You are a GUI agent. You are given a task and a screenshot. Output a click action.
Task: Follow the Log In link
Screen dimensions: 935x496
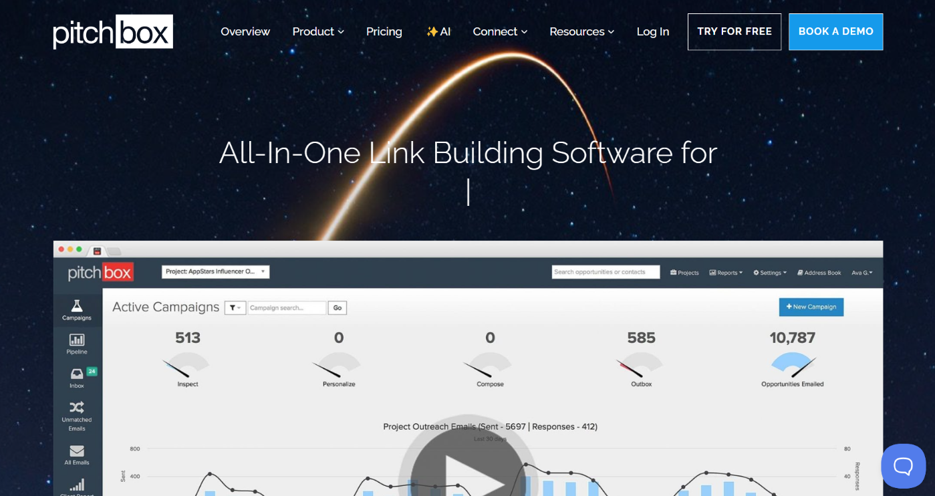[652, 31]
